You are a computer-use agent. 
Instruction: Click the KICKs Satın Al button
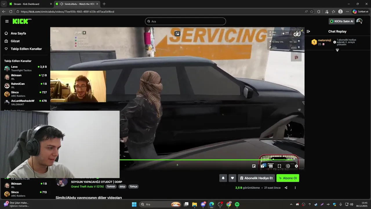click(x=342, y=21)
